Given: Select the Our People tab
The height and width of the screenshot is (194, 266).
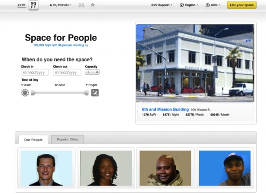Looking at the screenshot, I should [33, 140].
